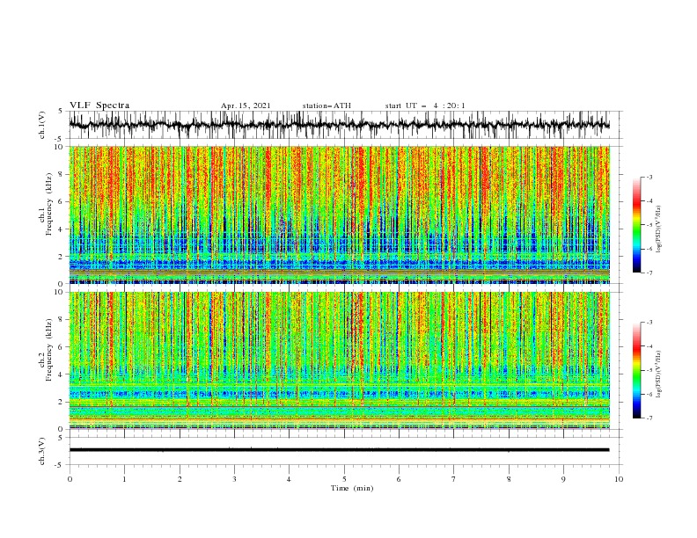Click the "-3" label on ch.1 colorbar
The width and height of the screenshot is (697, 538).
[649, 177]
